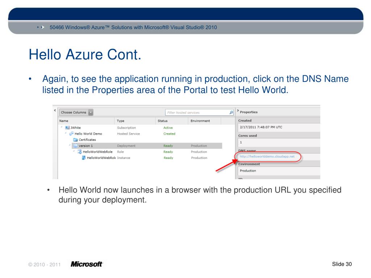Click the Hosted Service type cell
Viewport: 371px width, 278px height.
[128, 134]
